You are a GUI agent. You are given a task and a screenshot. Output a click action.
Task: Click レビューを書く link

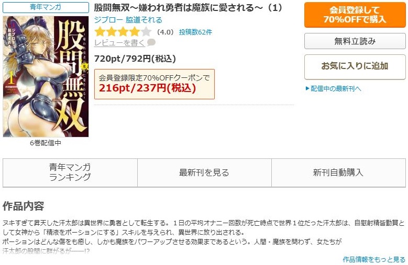tap(120, 42)
